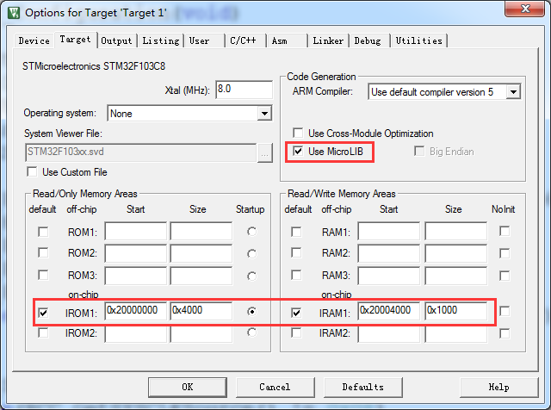The height and width of the screenshot is (410, 551).
Task: Switch to the Linker tab
Action: click(328, 40)
